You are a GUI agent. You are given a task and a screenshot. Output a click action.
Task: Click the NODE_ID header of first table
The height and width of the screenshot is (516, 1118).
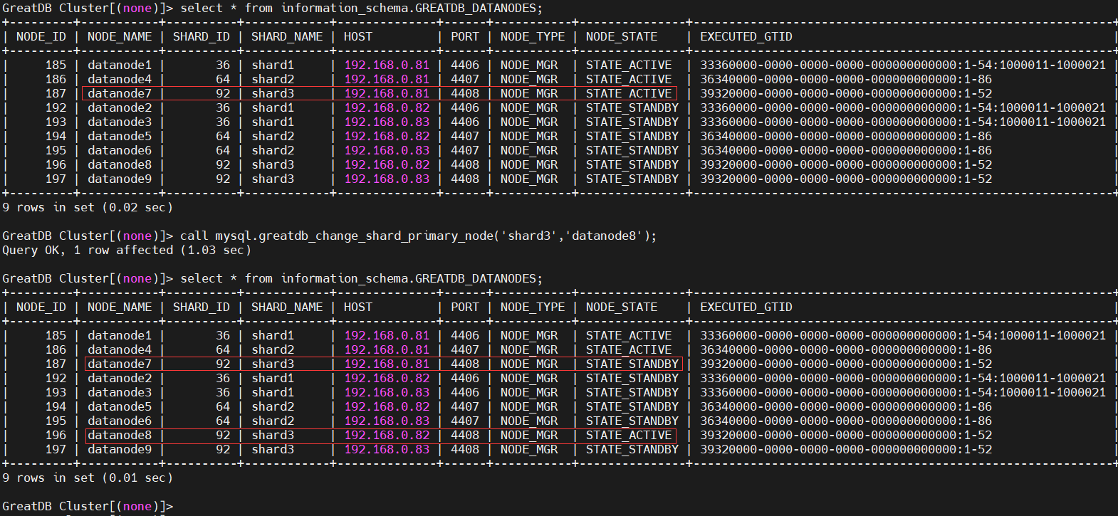(x=41, y=36)
